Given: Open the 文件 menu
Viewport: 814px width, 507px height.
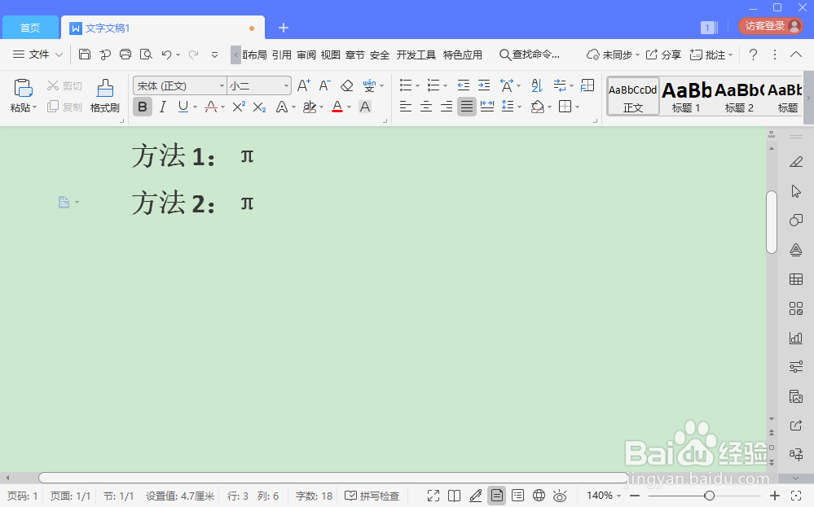Looking at the screenshot, I should [x=37, y=55].
